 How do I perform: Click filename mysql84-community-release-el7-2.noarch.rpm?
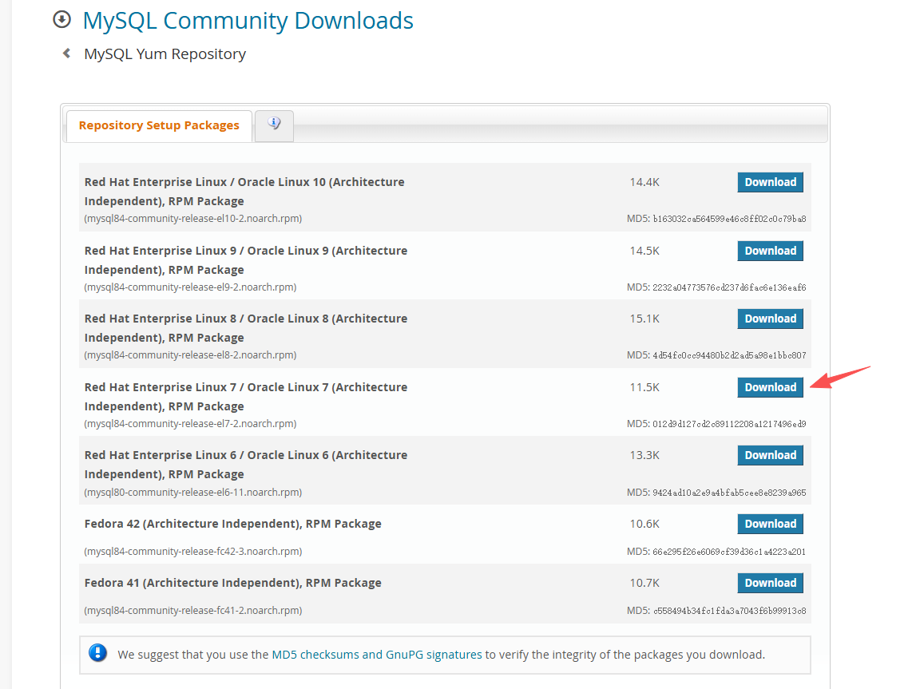[190, 424]
